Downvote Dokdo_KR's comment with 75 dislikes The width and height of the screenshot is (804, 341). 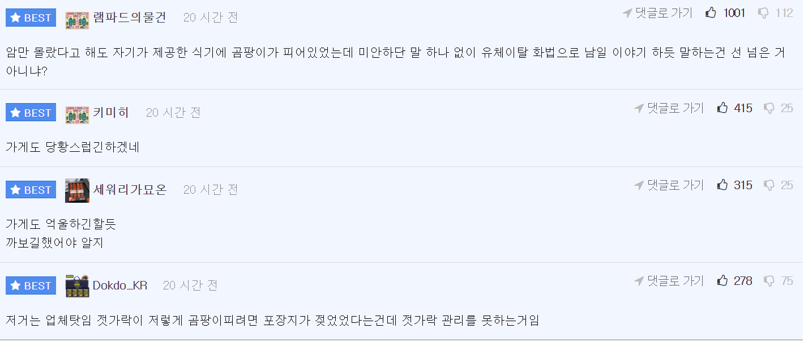(769, 280)
